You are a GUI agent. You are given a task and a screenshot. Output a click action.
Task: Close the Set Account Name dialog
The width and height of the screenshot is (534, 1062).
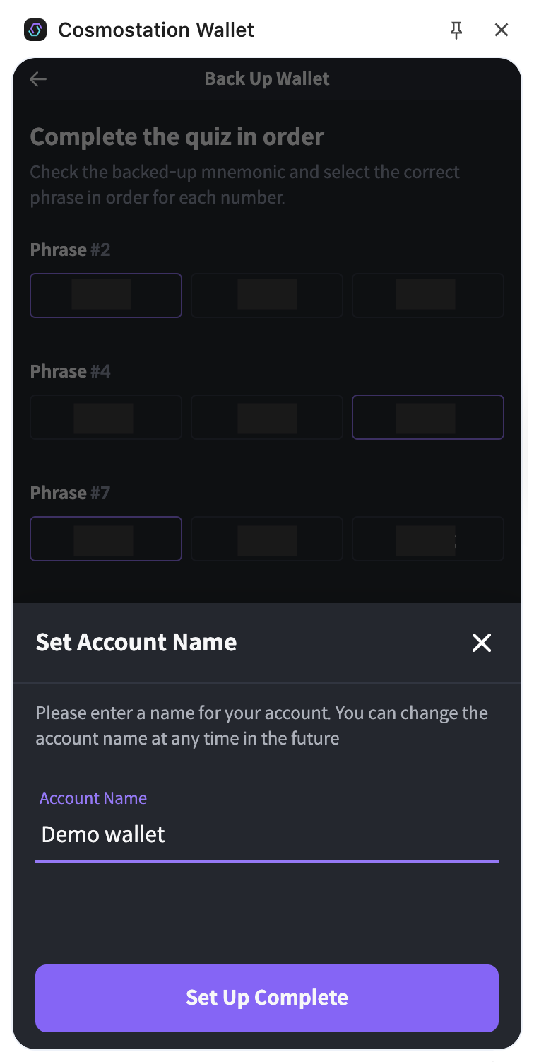pyautogui.click(x=482, y=643)
